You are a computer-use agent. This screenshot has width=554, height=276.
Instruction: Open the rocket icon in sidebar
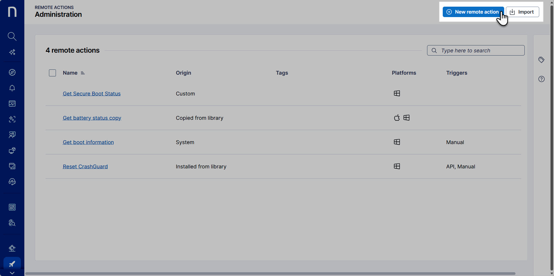[12, 264]
